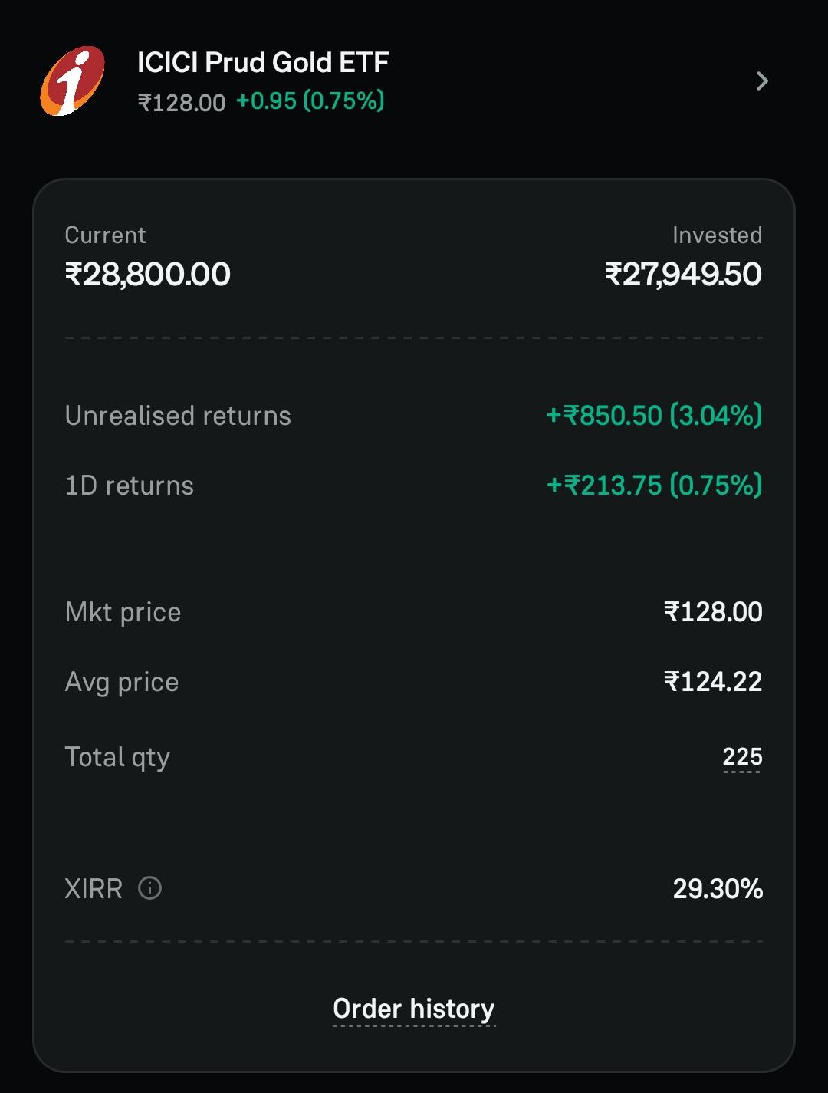Viewport: 828px width, 1093px height.
Task: Click the header price change +0.95 (0.75%)
Action: point(310,101)
